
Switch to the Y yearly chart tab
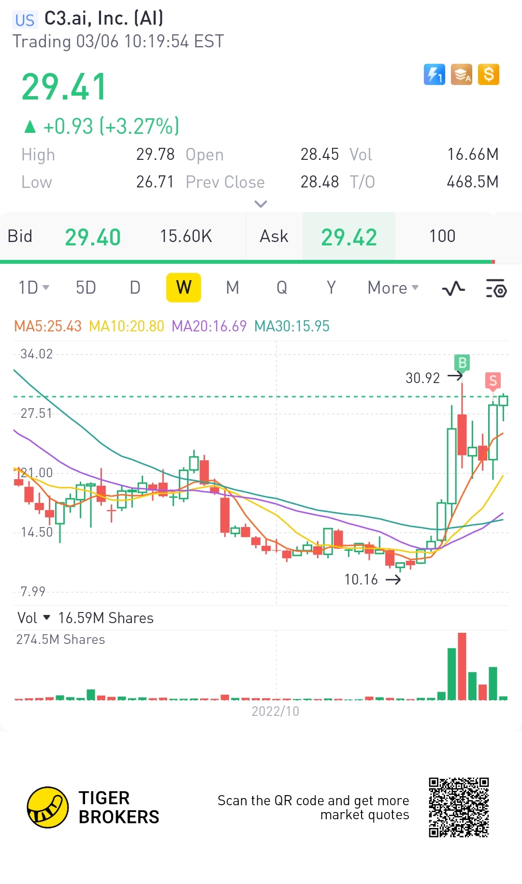[x=331, y=288]
